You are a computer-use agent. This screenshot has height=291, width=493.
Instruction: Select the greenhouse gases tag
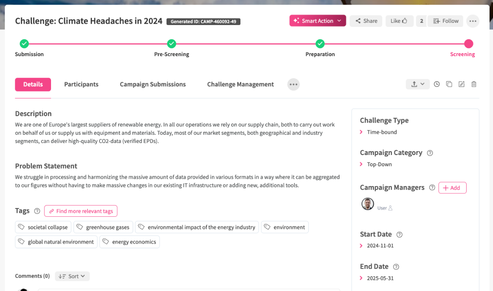point(103,227)
